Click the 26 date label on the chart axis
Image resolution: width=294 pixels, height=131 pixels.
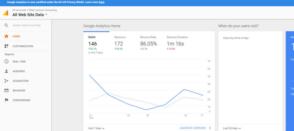click(x=186, y=115)
